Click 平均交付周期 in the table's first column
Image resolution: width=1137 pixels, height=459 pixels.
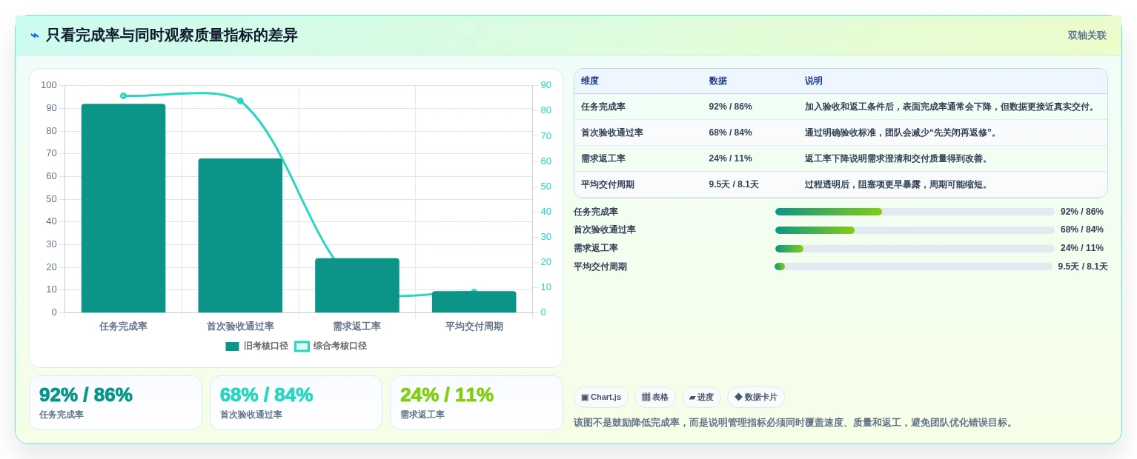pyautogui.click(x=608, y=184)
